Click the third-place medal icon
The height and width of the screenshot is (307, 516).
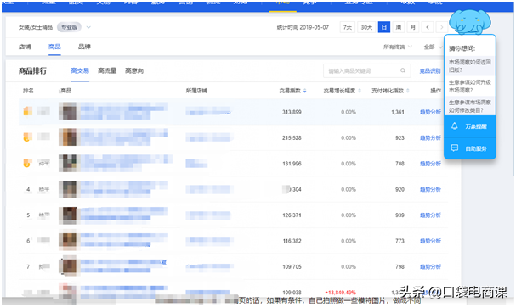[x=28, y=163]
